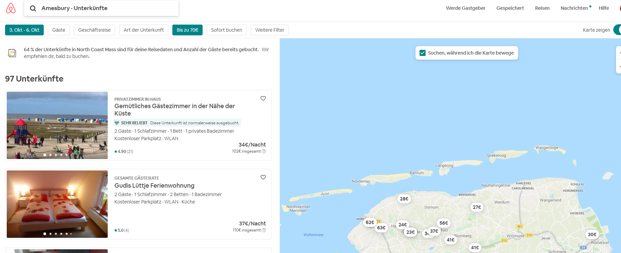Click the 41€ marker at map bottom
Screen dimensions: 621x253
pyautogui.click(x=475, y=248)
